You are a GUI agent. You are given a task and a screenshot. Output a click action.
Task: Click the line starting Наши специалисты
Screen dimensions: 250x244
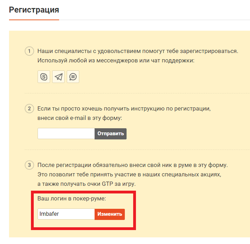pos(138,51)
